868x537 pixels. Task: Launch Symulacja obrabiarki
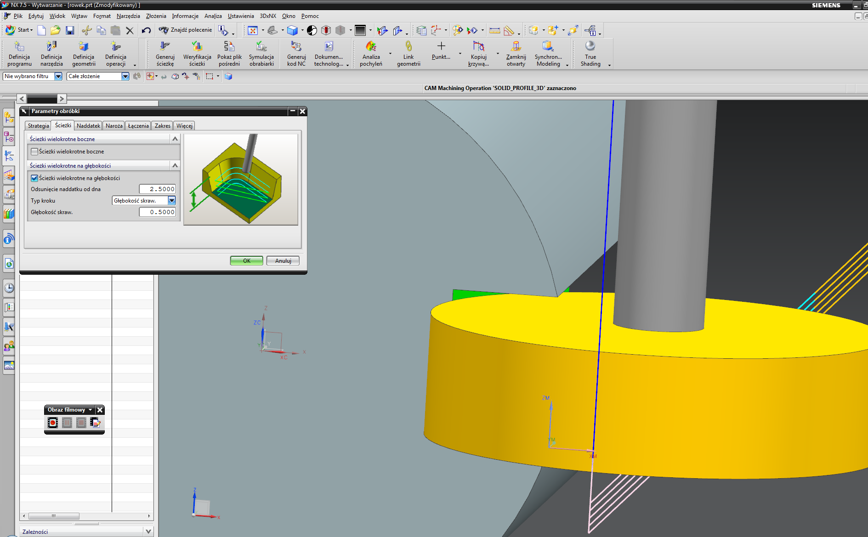tap(261, 53)
